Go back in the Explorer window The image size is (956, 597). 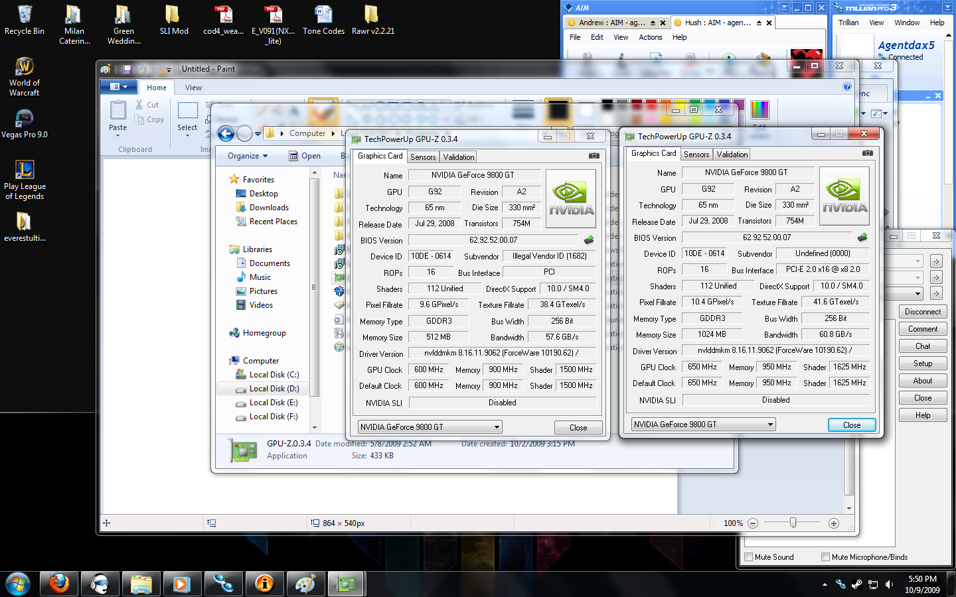[226, 134]
